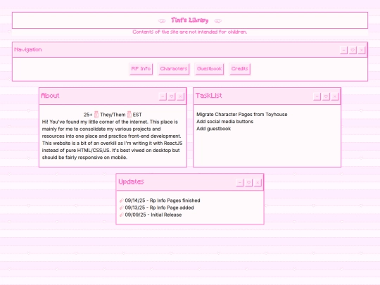
Task: Select 'Migrate Character Pages from Toyhouse' task
Action: click(x=242, y=115)
